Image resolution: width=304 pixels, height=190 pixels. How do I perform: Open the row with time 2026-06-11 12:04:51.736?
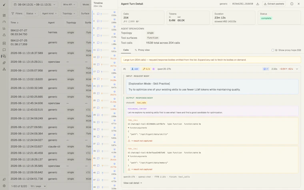click(x=50, y=179)
